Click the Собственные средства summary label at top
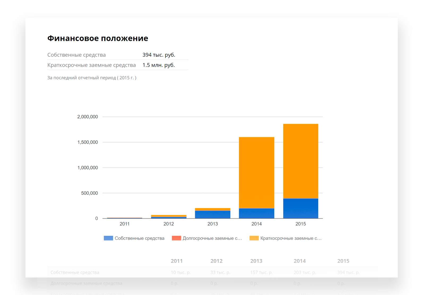423x295 pixels. [x=76, y=55]
